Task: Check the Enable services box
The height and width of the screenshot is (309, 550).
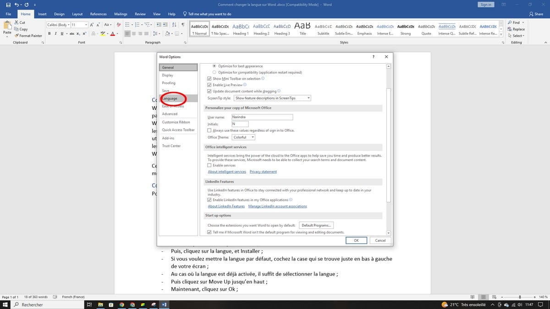Action: point(209,165)
